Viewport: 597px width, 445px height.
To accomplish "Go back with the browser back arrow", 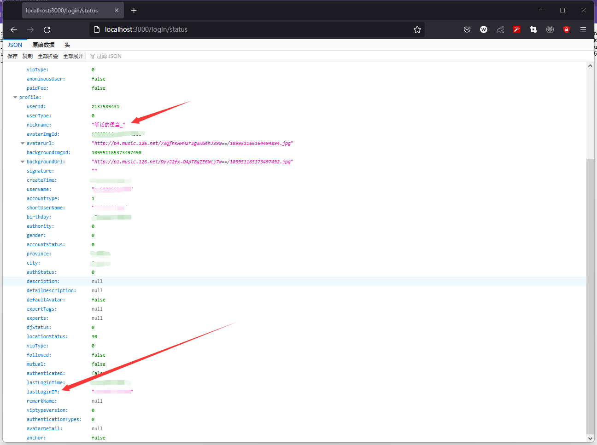I will click(14, 29).
